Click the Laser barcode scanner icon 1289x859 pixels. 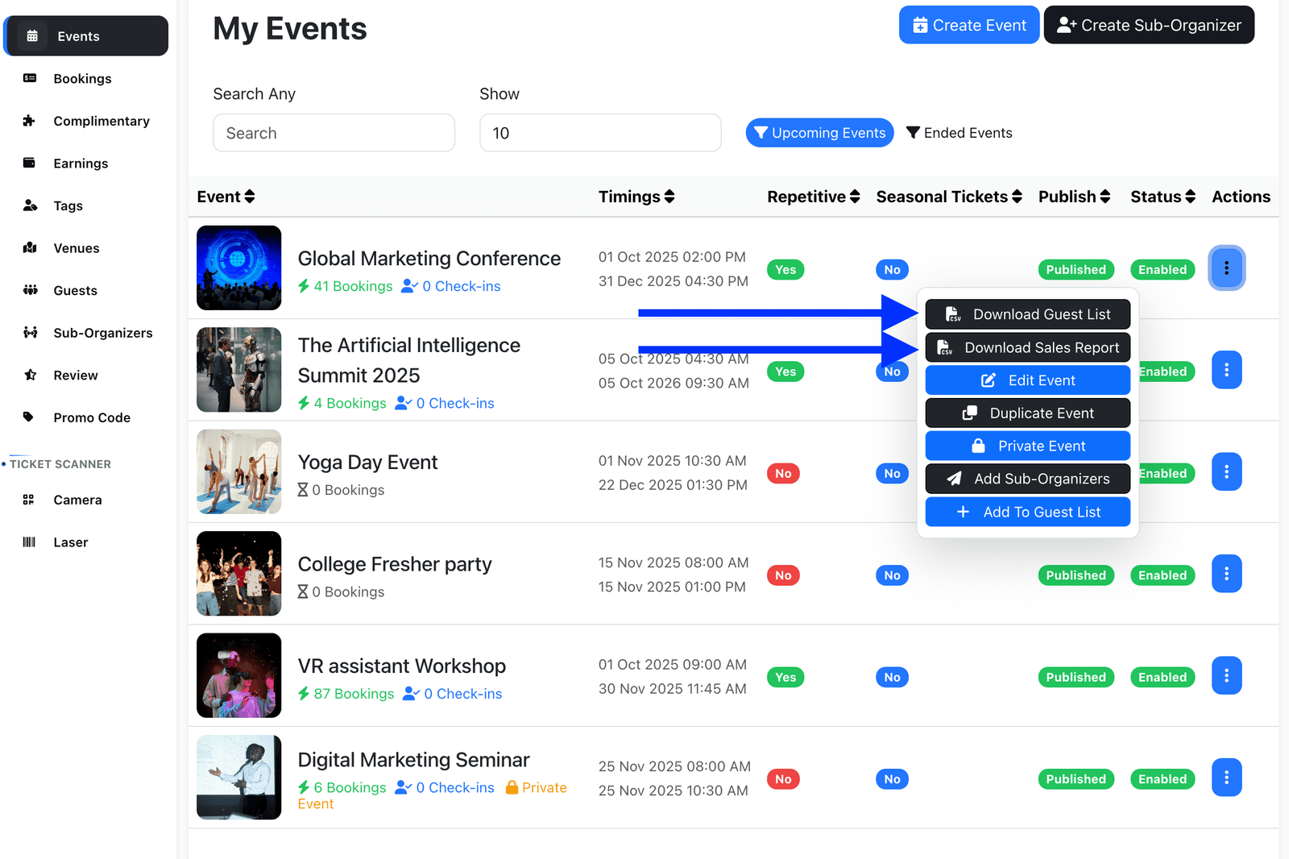29,542
